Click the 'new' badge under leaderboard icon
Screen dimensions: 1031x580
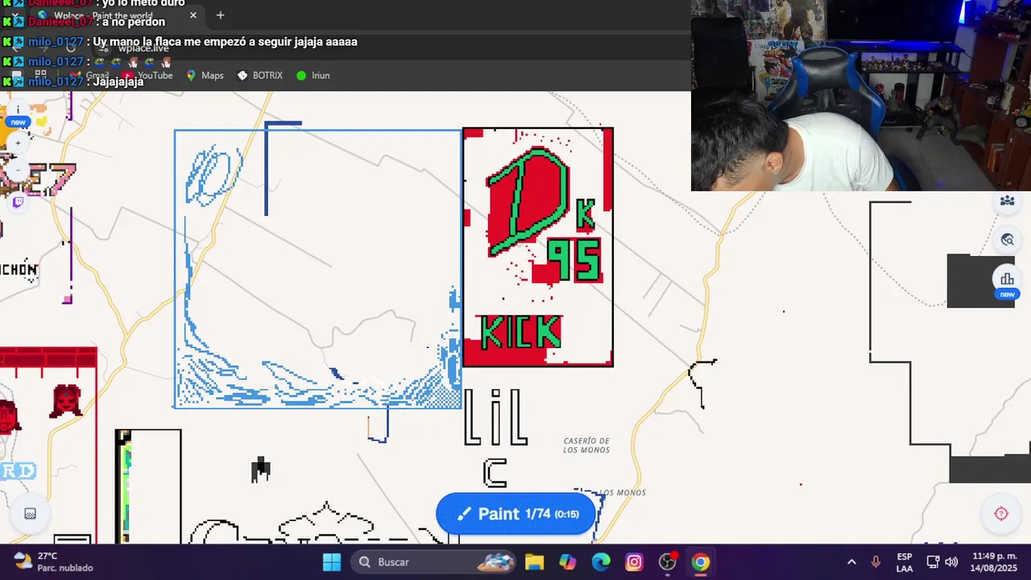point(1007,294)
